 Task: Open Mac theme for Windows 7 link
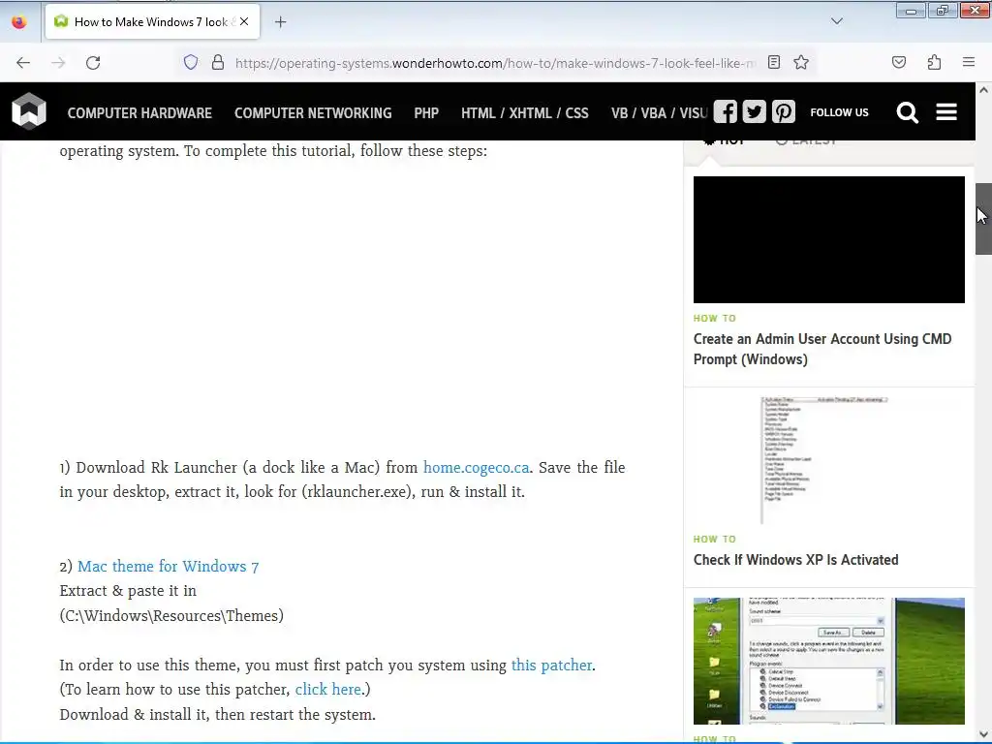169,566
